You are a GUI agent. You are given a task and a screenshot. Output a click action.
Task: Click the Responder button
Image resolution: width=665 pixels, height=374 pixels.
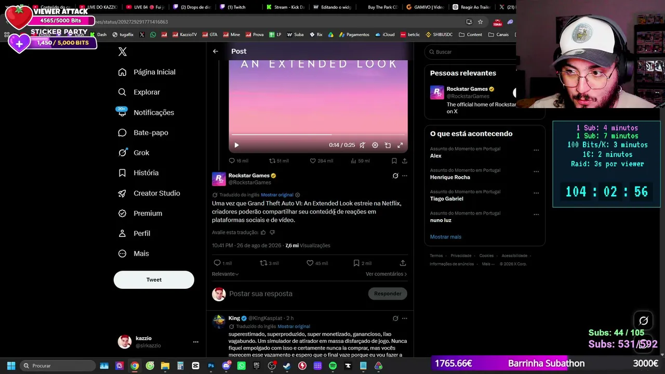tap(388, 293)
